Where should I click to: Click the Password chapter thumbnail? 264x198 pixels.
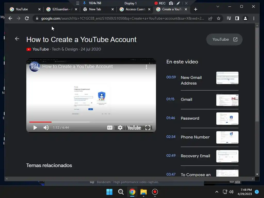coord(227,119)
